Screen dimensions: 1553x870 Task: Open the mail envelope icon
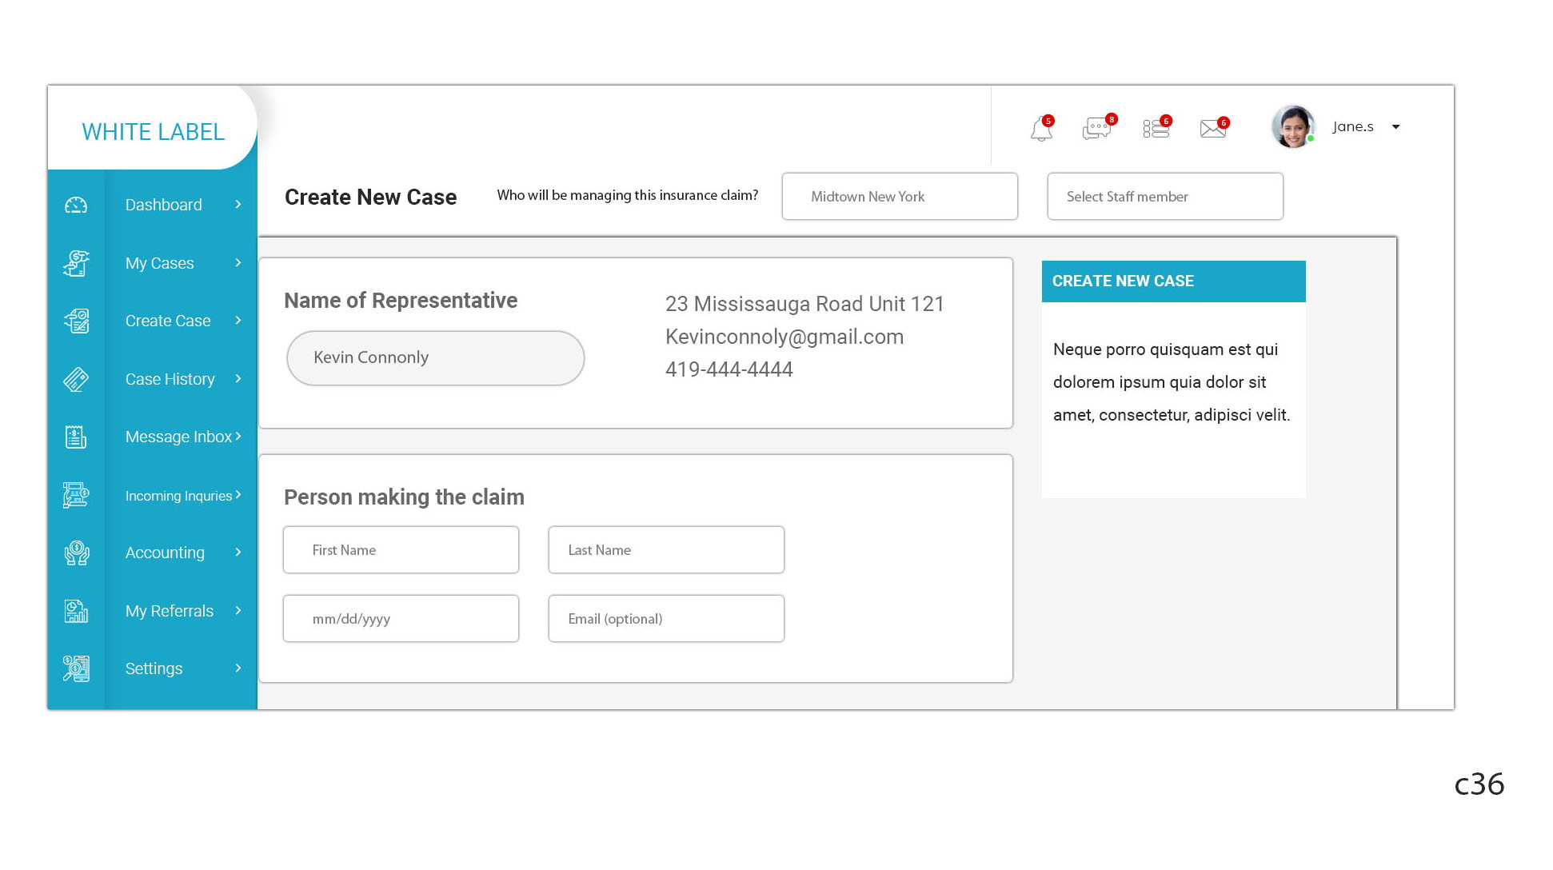[x=1212, y=128]
